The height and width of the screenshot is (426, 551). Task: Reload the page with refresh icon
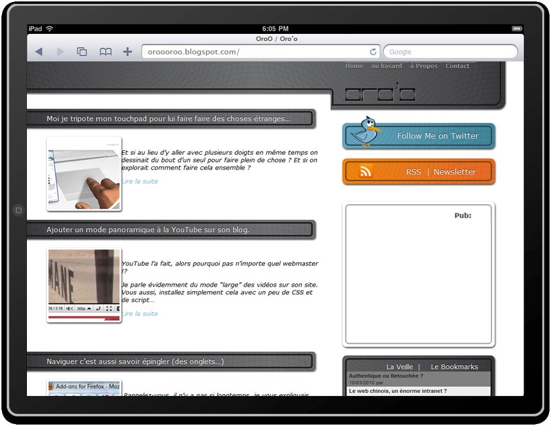pyautogui.click(x=373, y=52)
